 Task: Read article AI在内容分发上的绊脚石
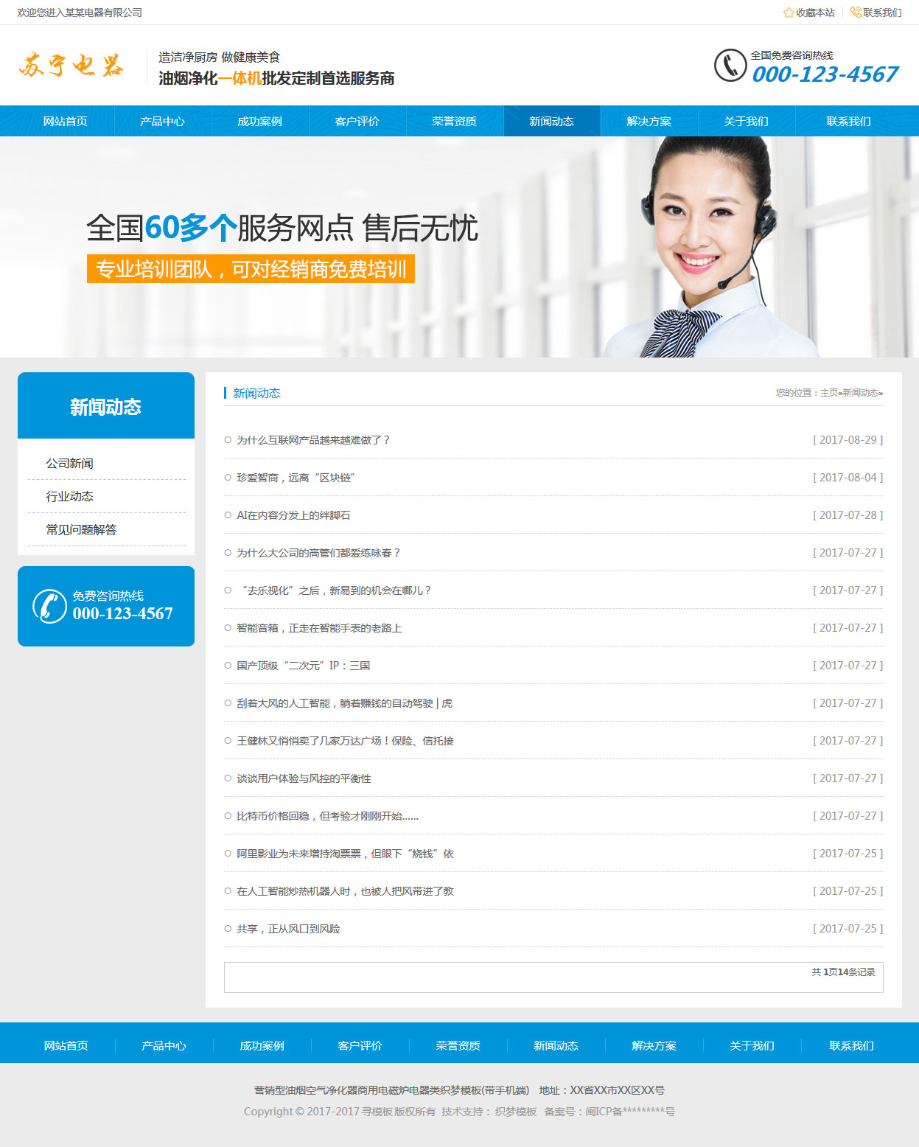tap(293, 515)
